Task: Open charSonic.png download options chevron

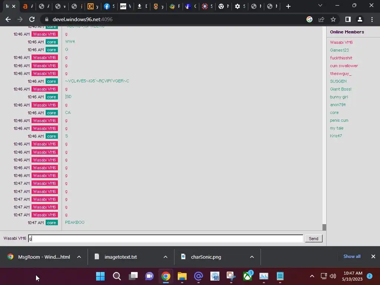Action: click(252, 257)
